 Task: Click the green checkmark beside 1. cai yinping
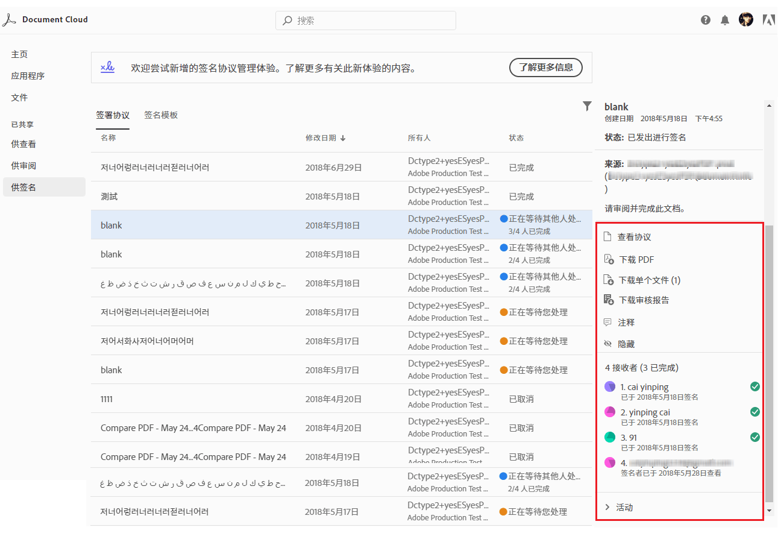click(x=755, y=386)
